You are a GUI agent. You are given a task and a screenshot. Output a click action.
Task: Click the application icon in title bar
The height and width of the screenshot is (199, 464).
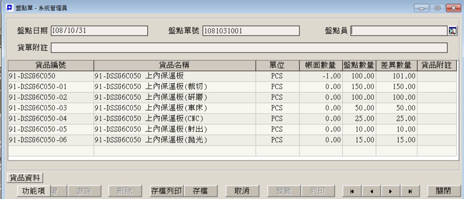pyautogui.click(x=9, y=8)
